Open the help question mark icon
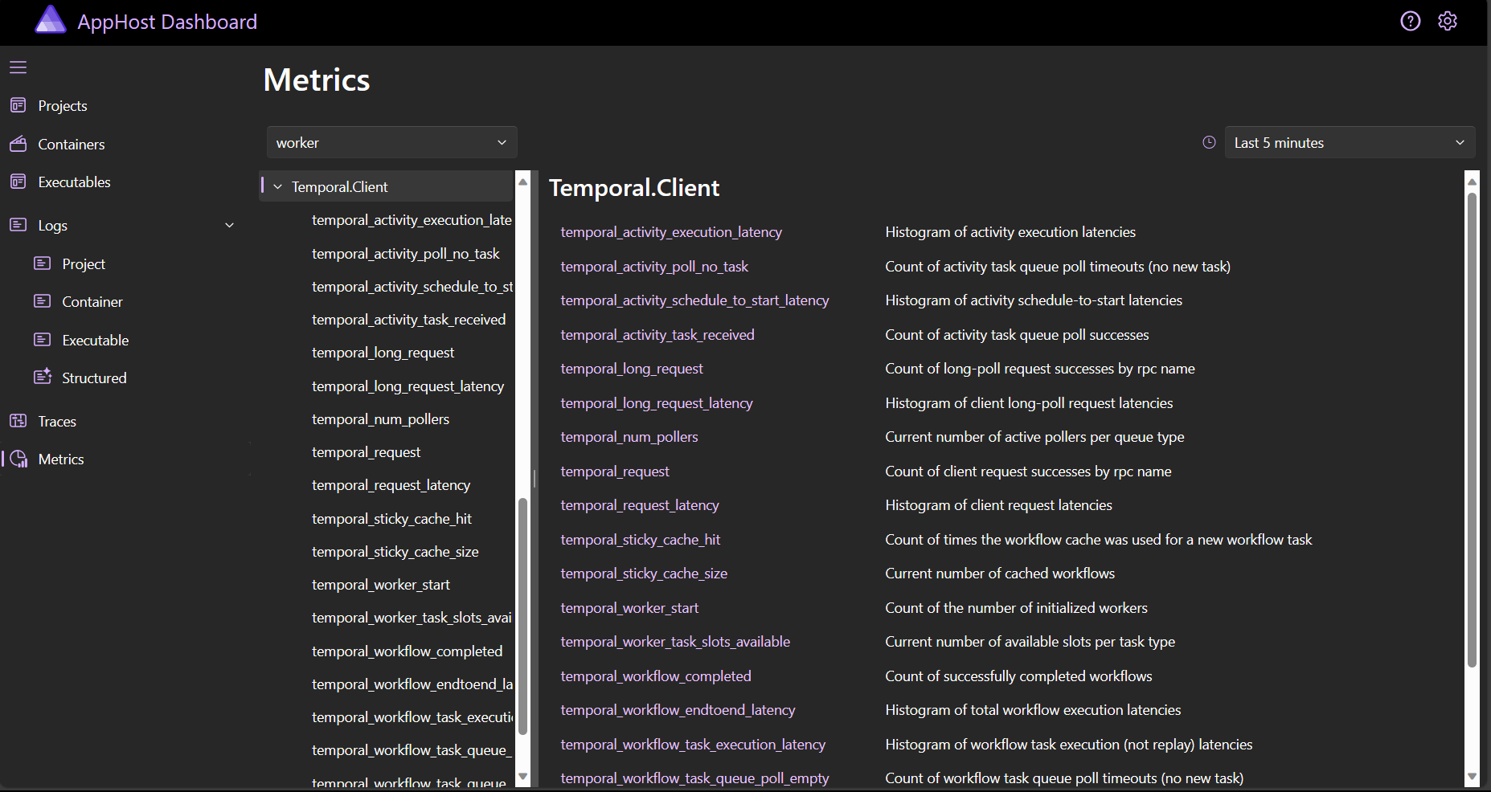1491x792 pixels. coord(1410,21)
